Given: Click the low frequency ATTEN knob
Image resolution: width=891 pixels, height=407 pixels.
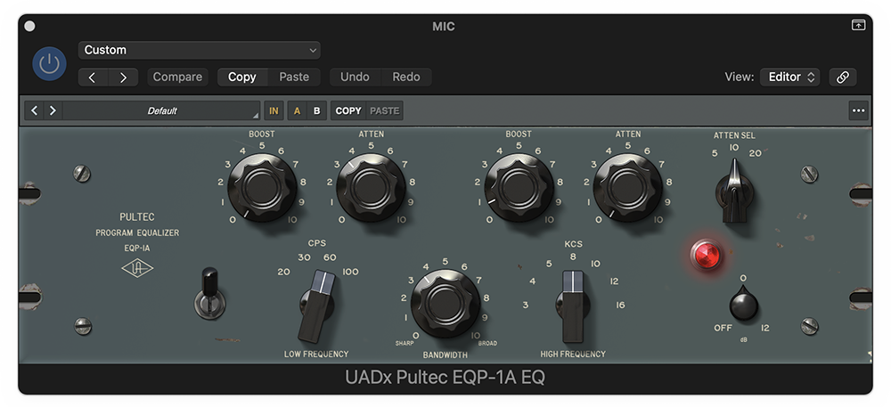Looking at the screenshot, I should [371, 187].
